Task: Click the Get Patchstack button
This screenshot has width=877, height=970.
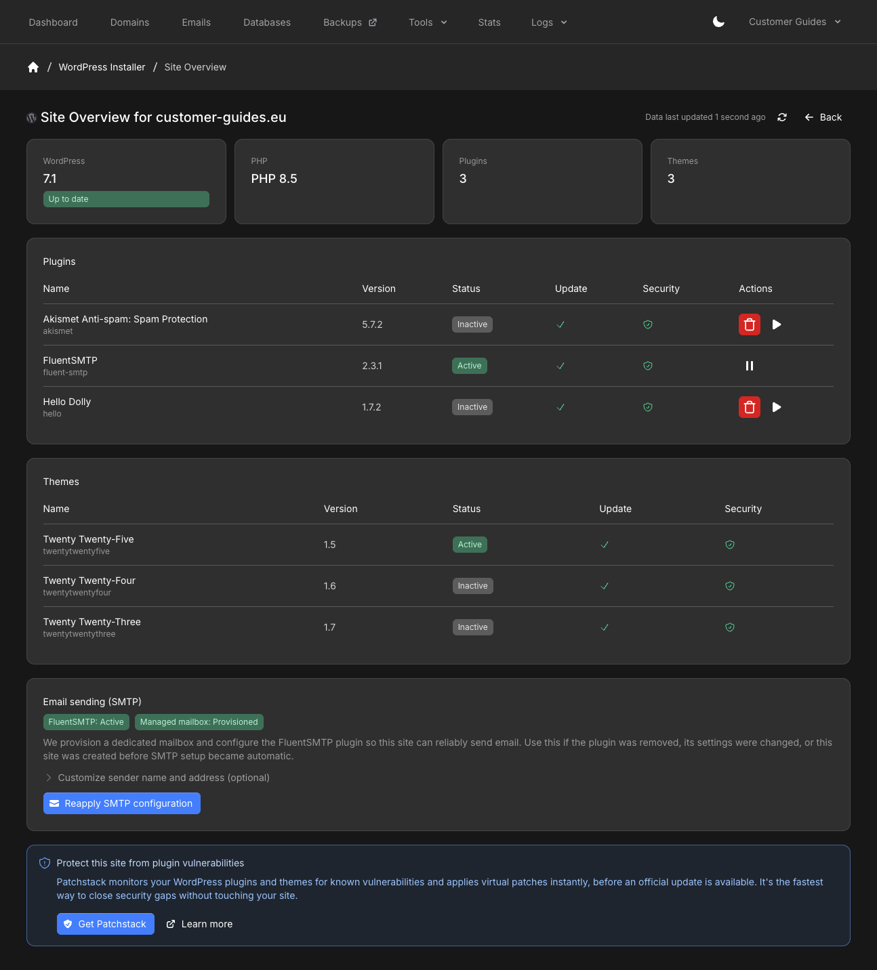Action: point(106,924)
